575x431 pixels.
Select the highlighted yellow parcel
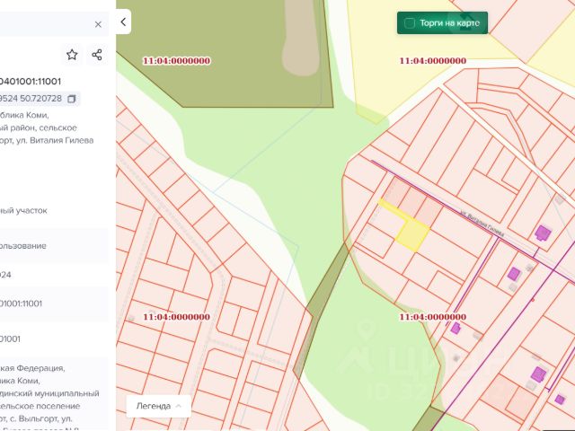413,235
